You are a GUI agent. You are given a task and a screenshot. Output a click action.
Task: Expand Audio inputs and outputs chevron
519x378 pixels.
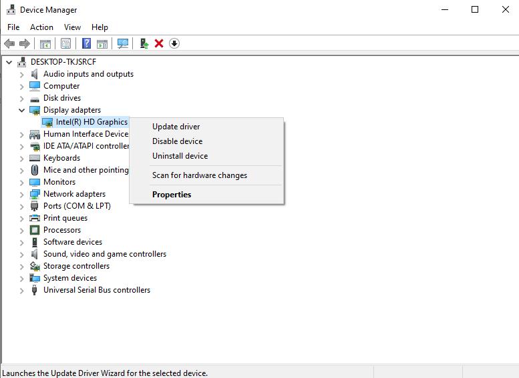pyautogui.click(x=22, y=75)
